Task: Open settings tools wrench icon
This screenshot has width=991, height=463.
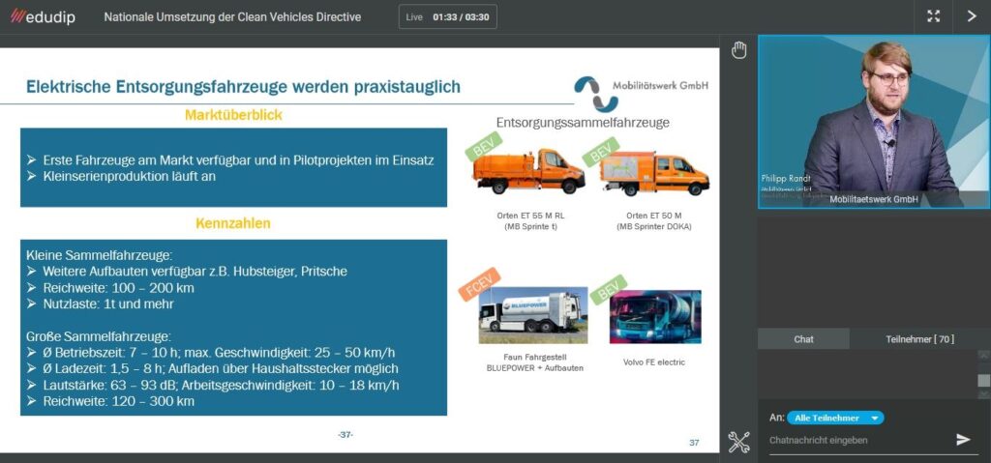Action: coord(738,442)
